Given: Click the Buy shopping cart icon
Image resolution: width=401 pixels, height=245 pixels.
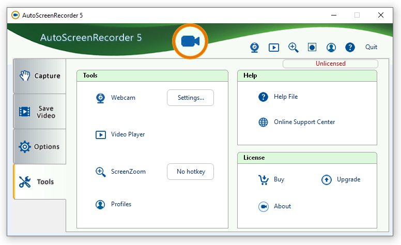Looking at the screenshot, I should pyautogui.click(x=264, y=180).
